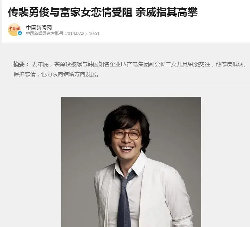Click the summary line starting 去年底
Image resolution: width=250 pixels, height=227 pixels.
[x=139, y=64]
